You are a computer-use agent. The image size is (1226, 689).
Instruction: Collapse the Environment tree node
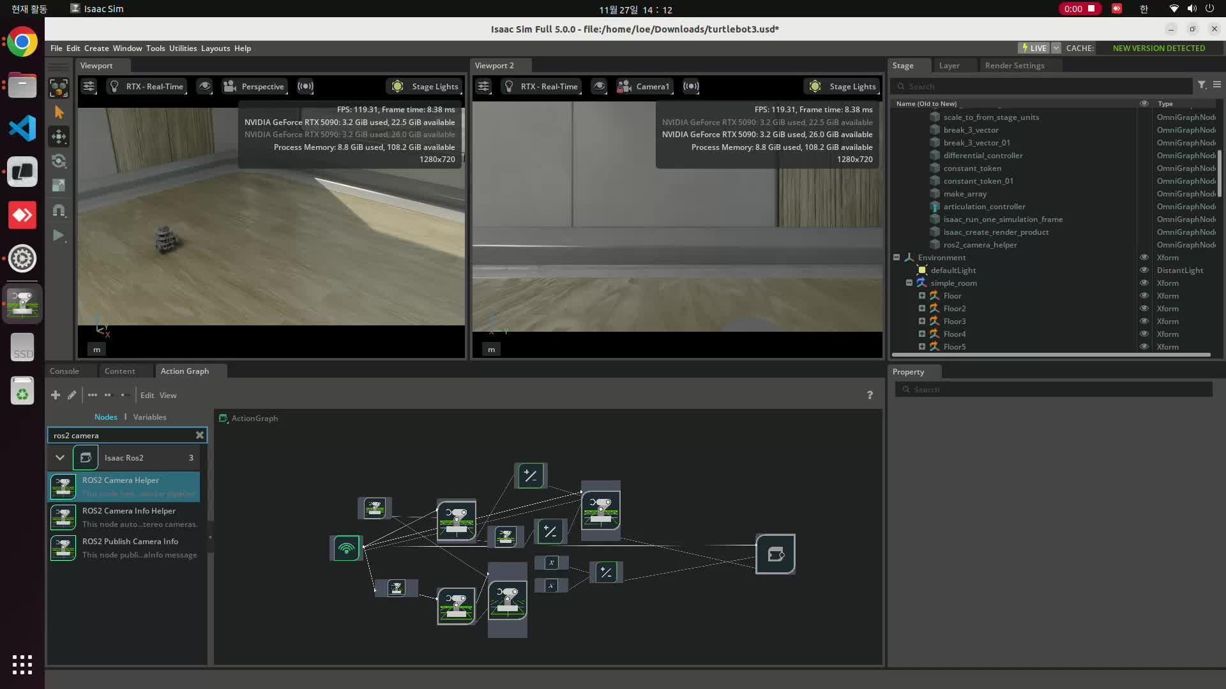(897, 257)
